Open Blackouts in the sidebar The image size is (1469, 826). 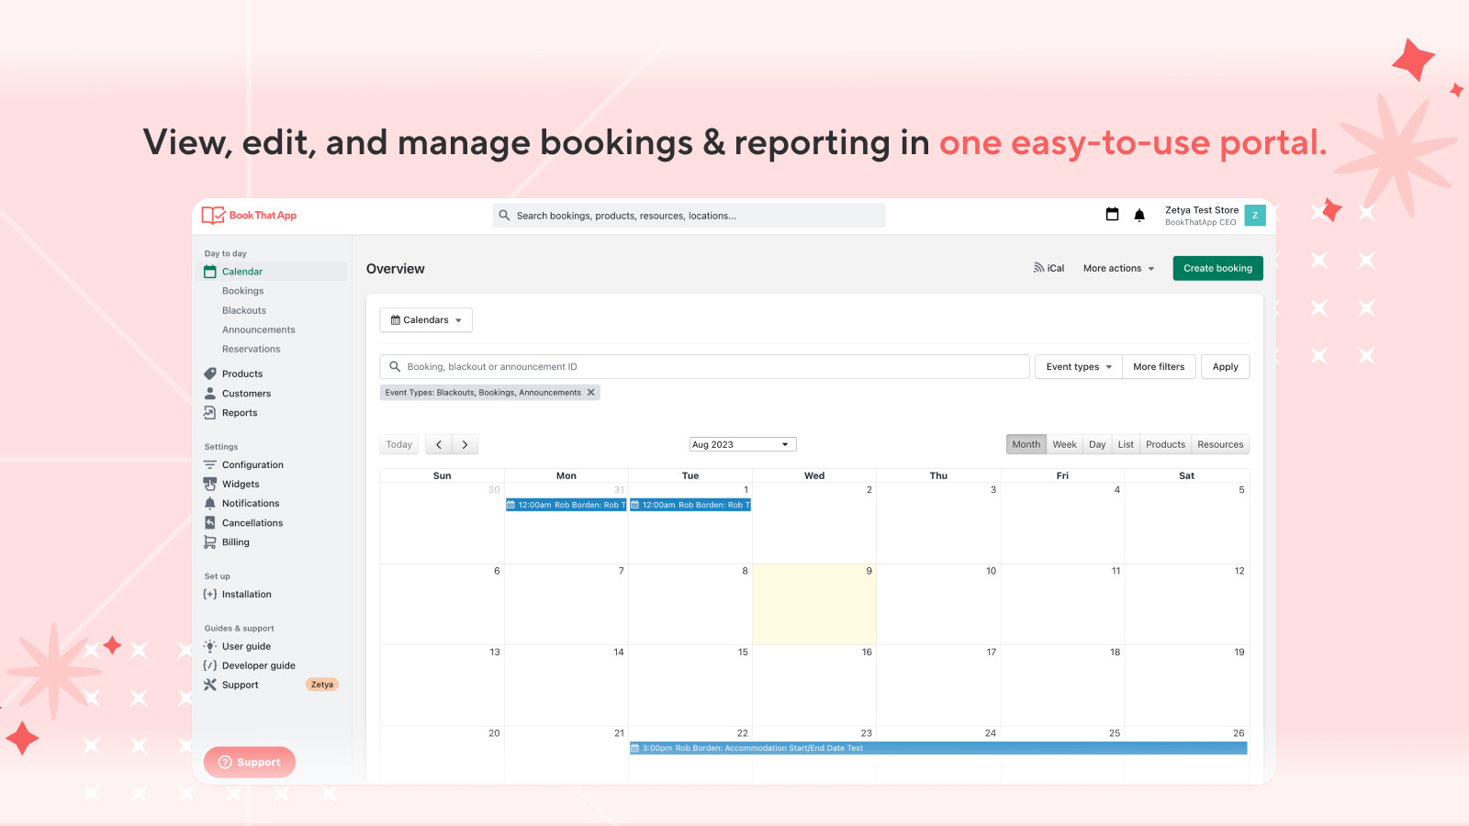(244, 310)
